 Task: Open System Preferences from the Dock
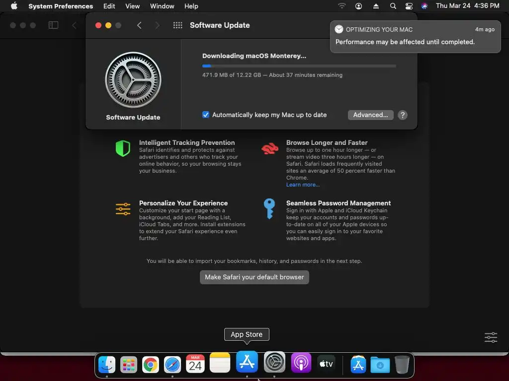274,362
